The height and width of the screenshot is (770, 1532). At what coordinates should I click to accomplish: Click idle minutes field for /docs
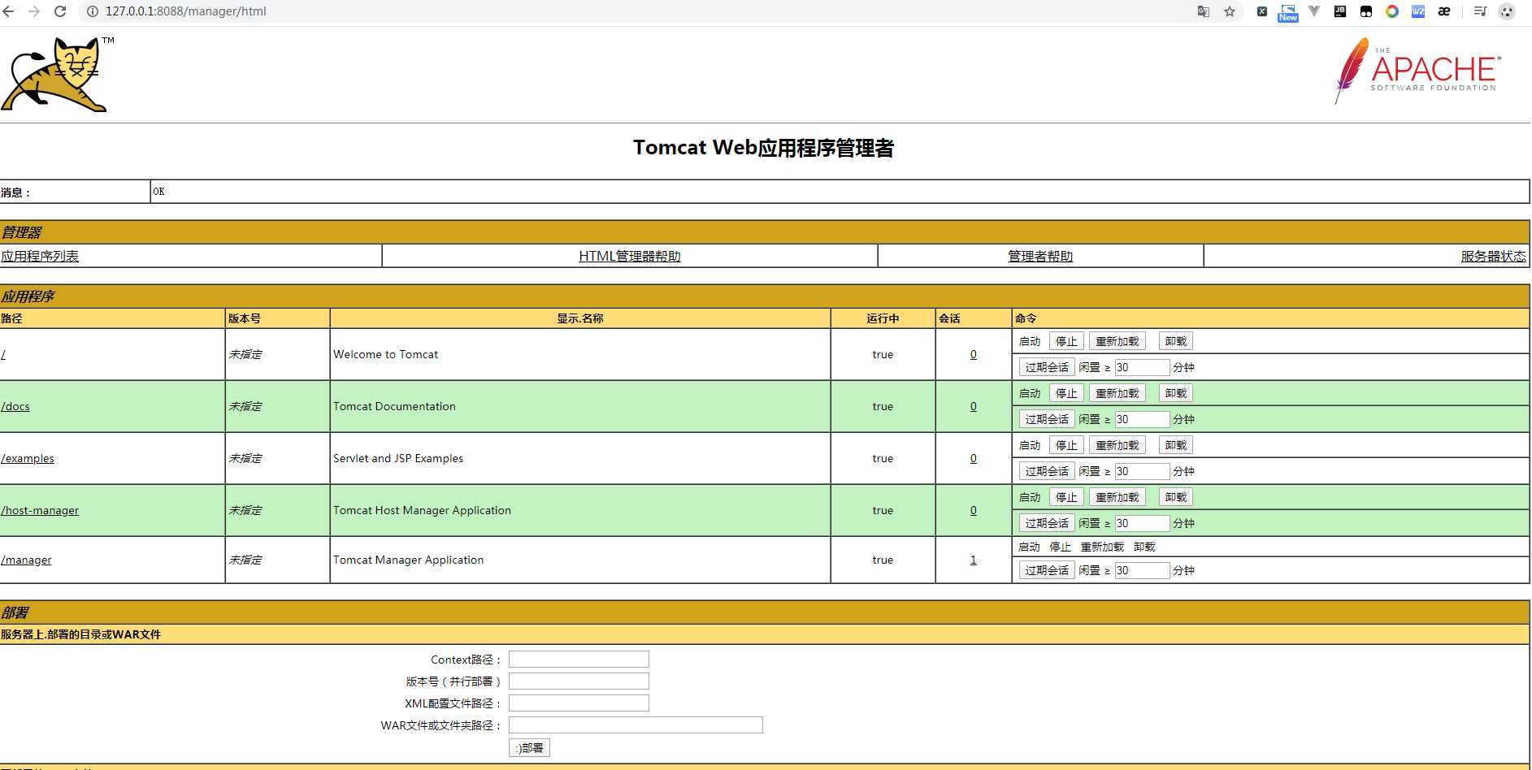pos(1142,419)
